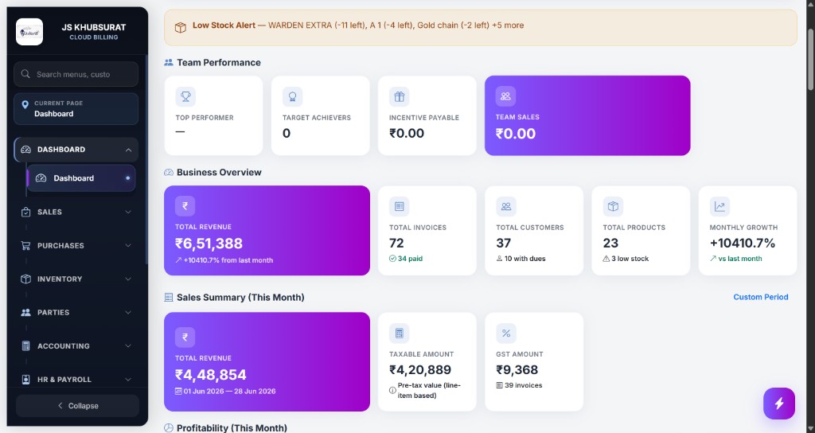Click the Inventory box icon
This screenshot has height=433, width=815.
coord(25,279)
